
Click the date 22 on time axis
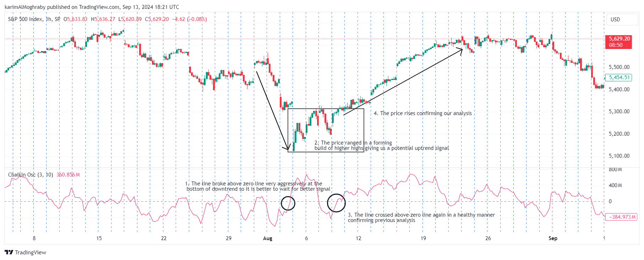tap(164, 238)
